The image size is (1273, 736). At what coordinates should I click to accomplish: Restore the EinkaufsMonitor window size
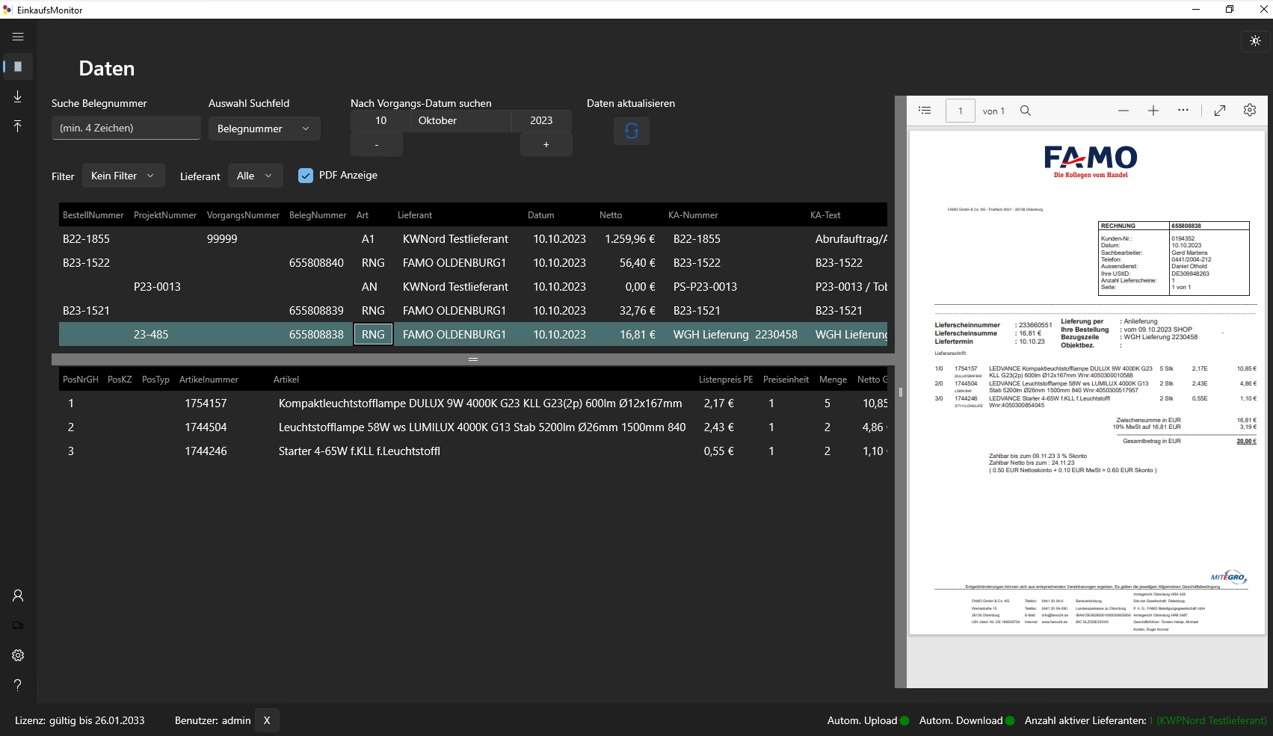(x=1230, y=9)
